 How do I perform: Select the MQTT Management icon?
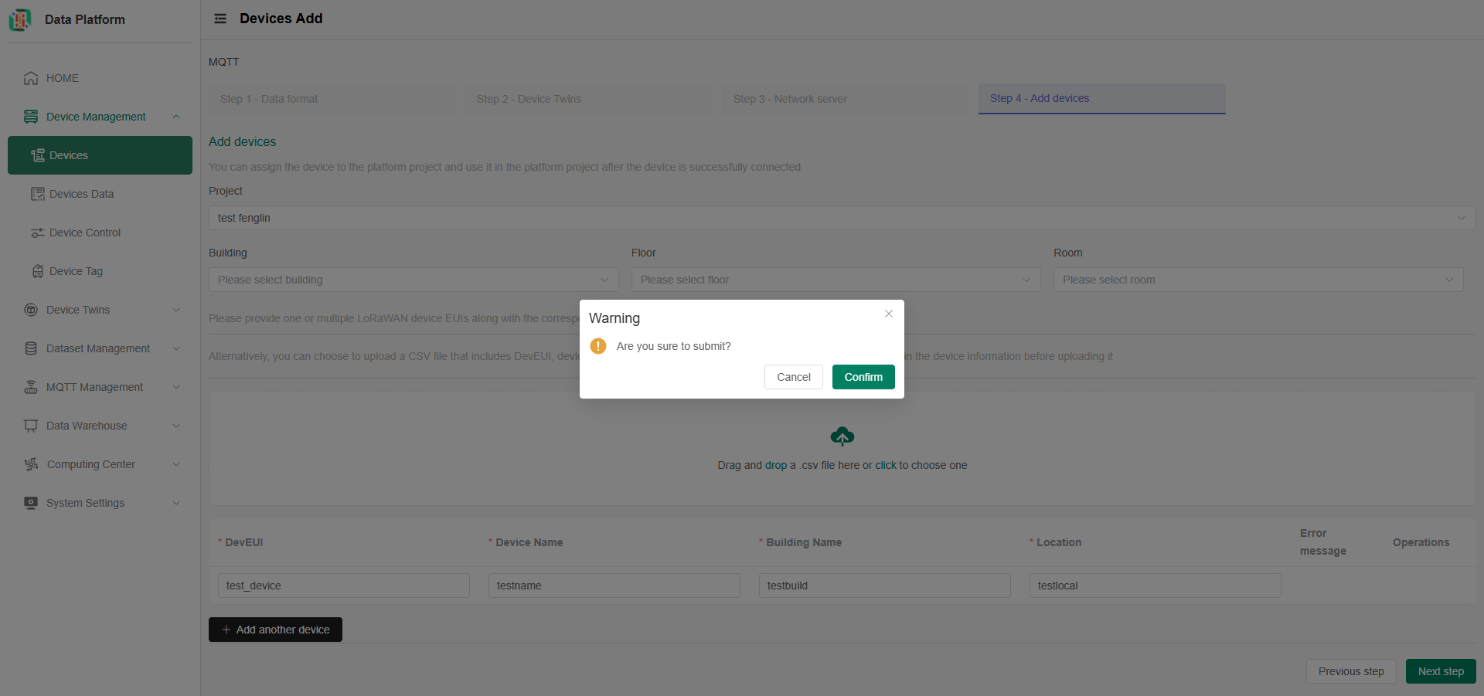point(30,387)
